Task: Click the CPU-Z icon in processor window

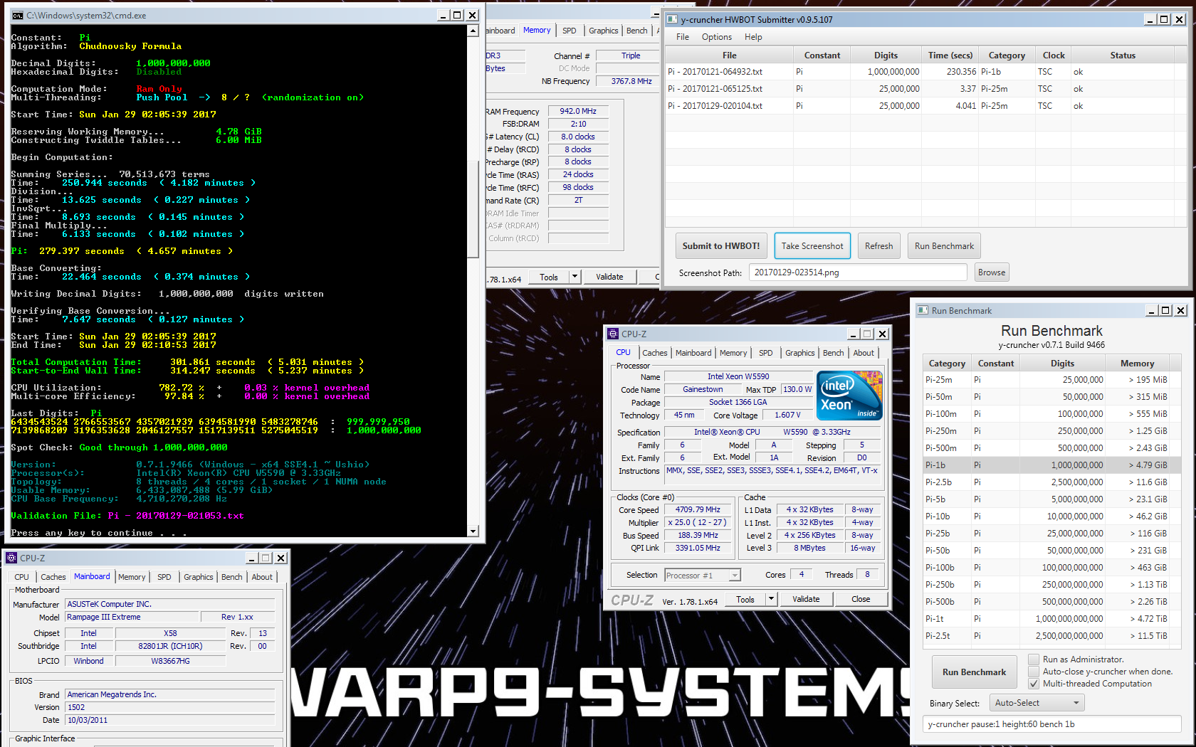Action: point(613,334)
